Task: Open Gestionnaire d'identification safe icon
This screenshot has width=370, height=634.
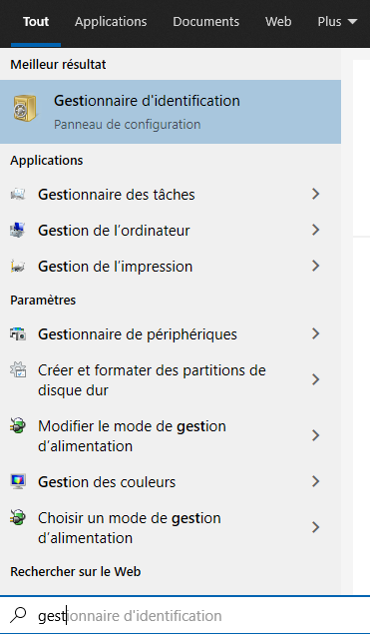Action: (25, 109)
